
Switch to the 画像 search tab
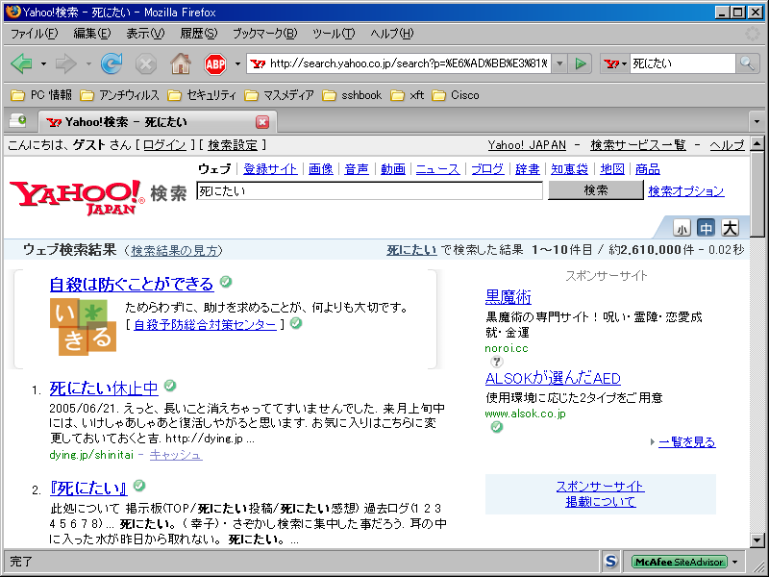[x=321, y=169]
